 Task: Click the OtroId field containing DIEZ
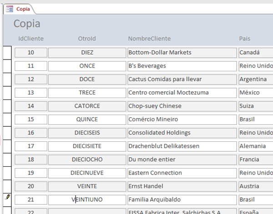87,53
